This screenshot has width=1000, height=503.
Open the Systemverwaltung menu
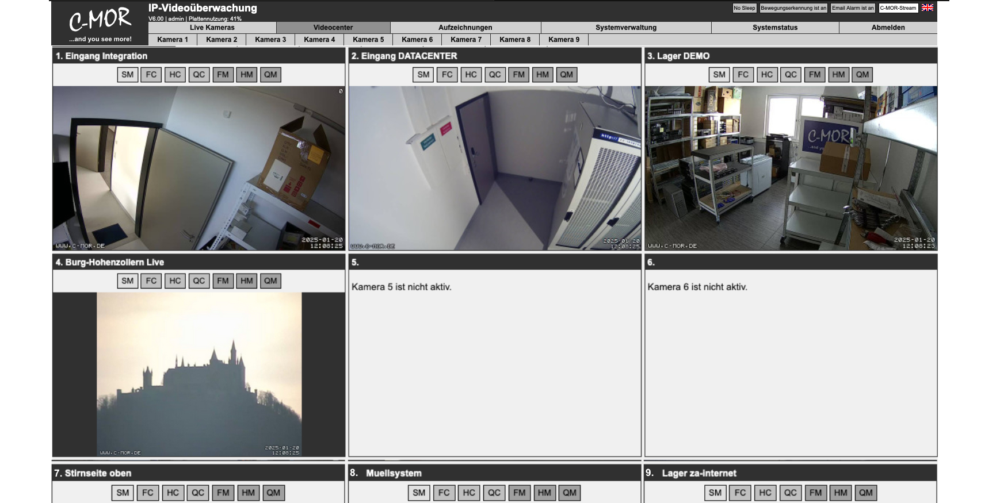(626, 28)
